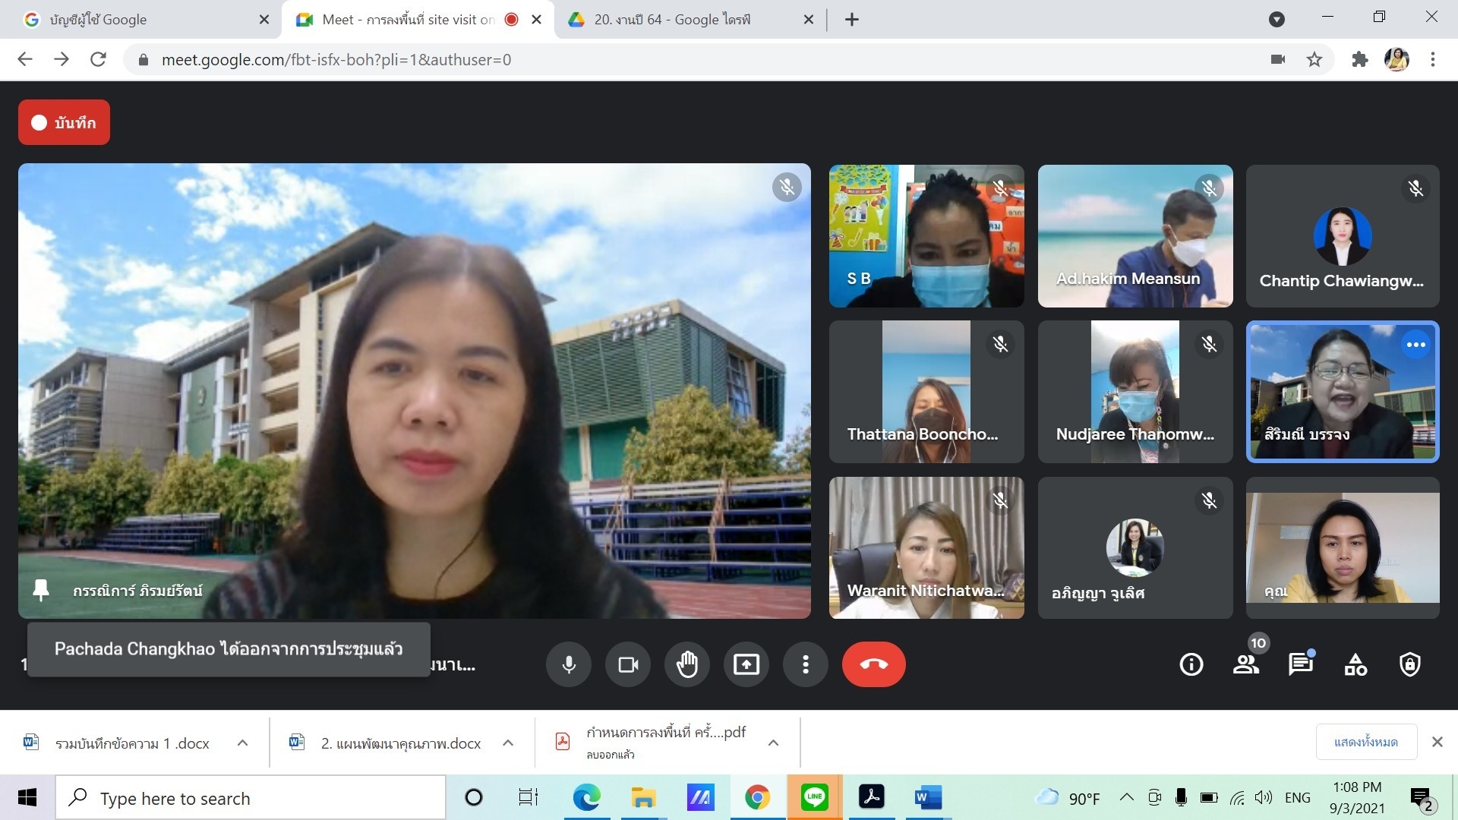Toggle the microphone button in Meet
Screen dimensions: 1458x820
[x=568, y=664]
